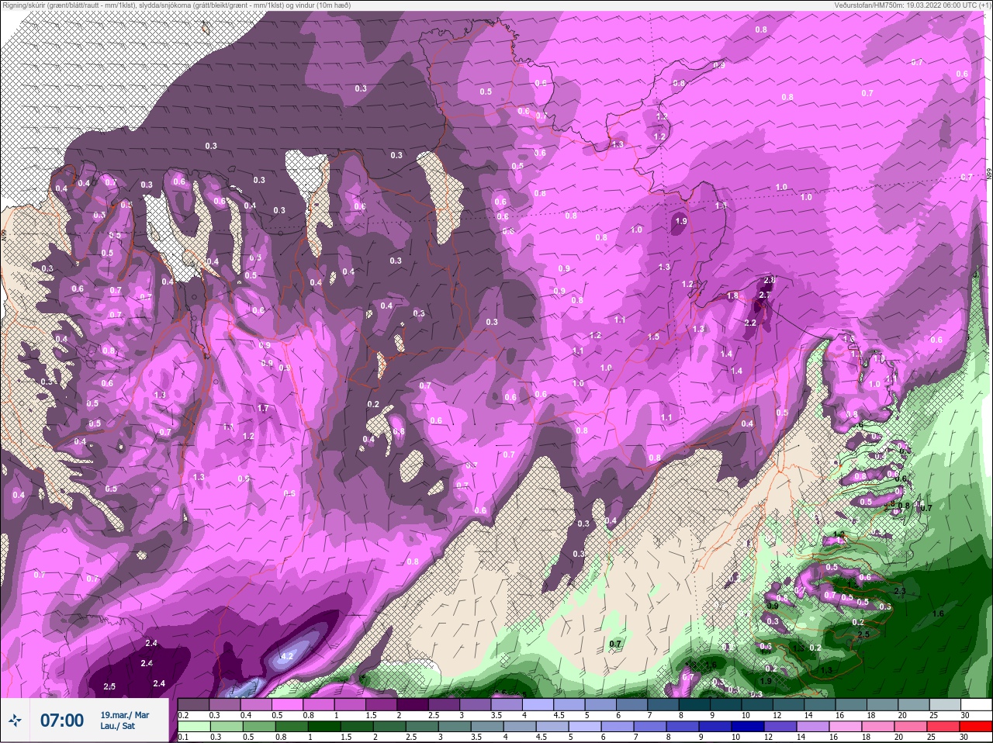993x743 pixels.
Task: Pick the lower legend swatch between 10 and 12
Action: pos(748,727)
